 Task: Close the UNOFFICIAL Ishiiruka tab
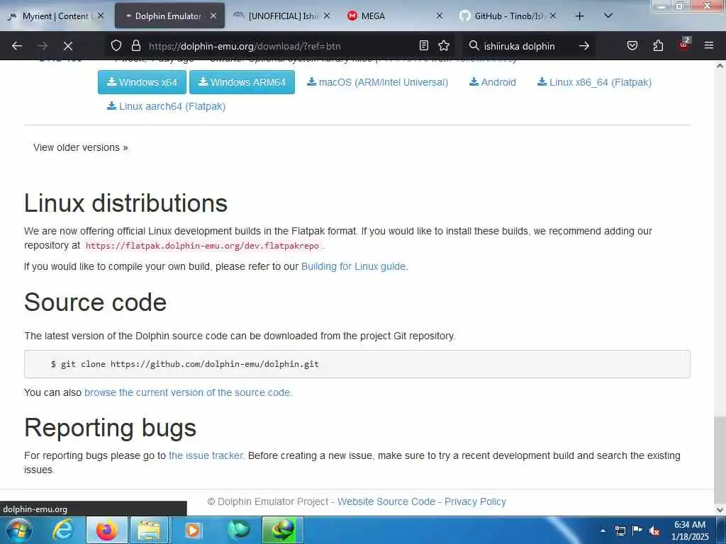[327, 16]
